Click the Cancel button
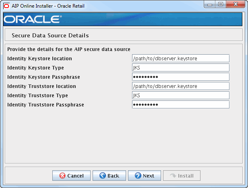Screen dimensions: 248x188 71,176
